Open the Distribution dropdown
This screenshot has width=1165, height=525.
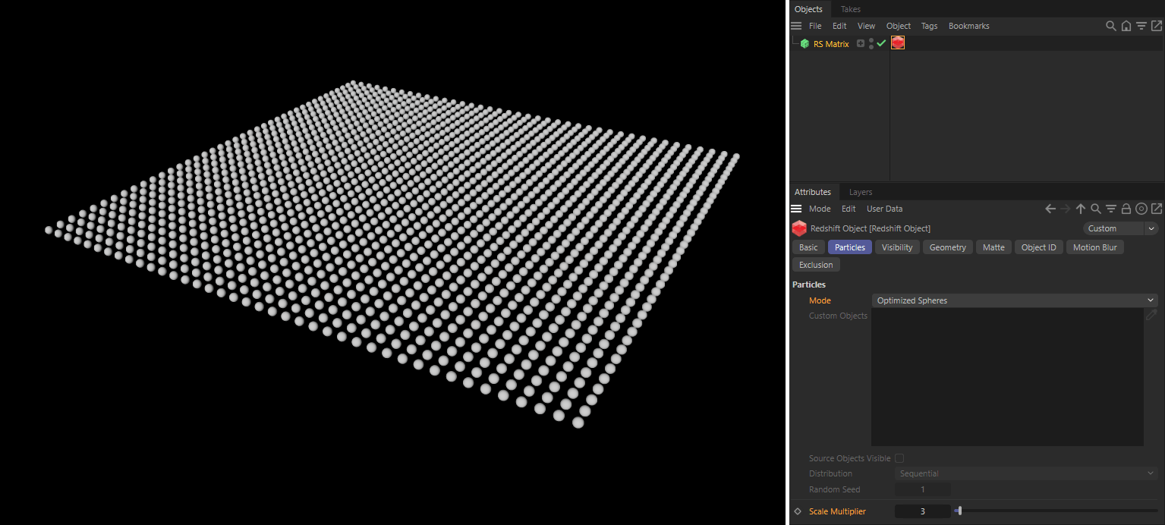1025,473
